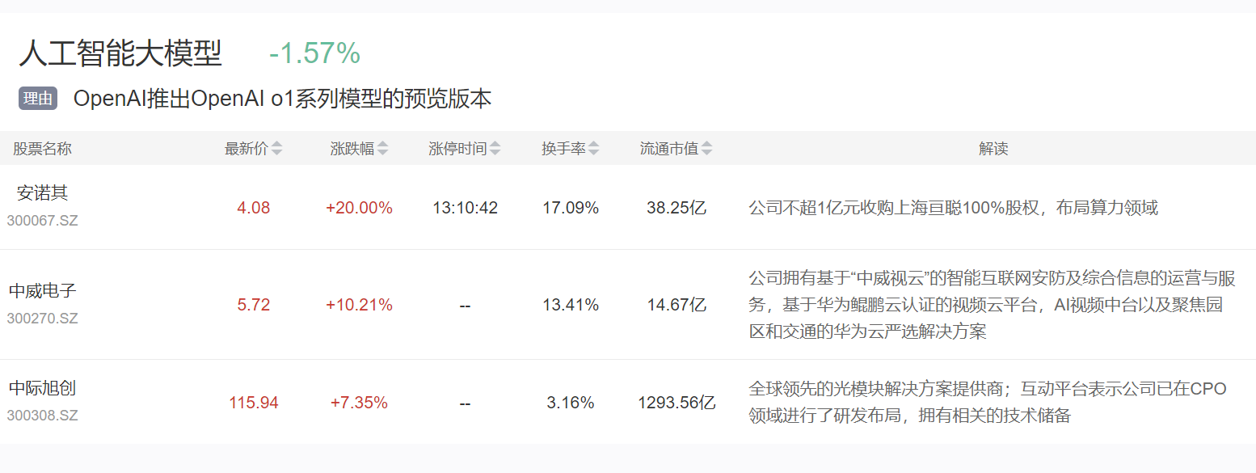The image size is (1256, 473).
Task: Click the 涨停时间 sort arrows icon
Action: click(495, 149)
